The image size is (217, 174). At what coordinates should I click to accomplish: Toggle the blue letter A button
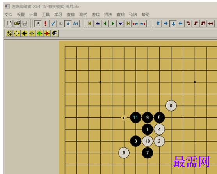pyautogui.click(x=68, y=23)
